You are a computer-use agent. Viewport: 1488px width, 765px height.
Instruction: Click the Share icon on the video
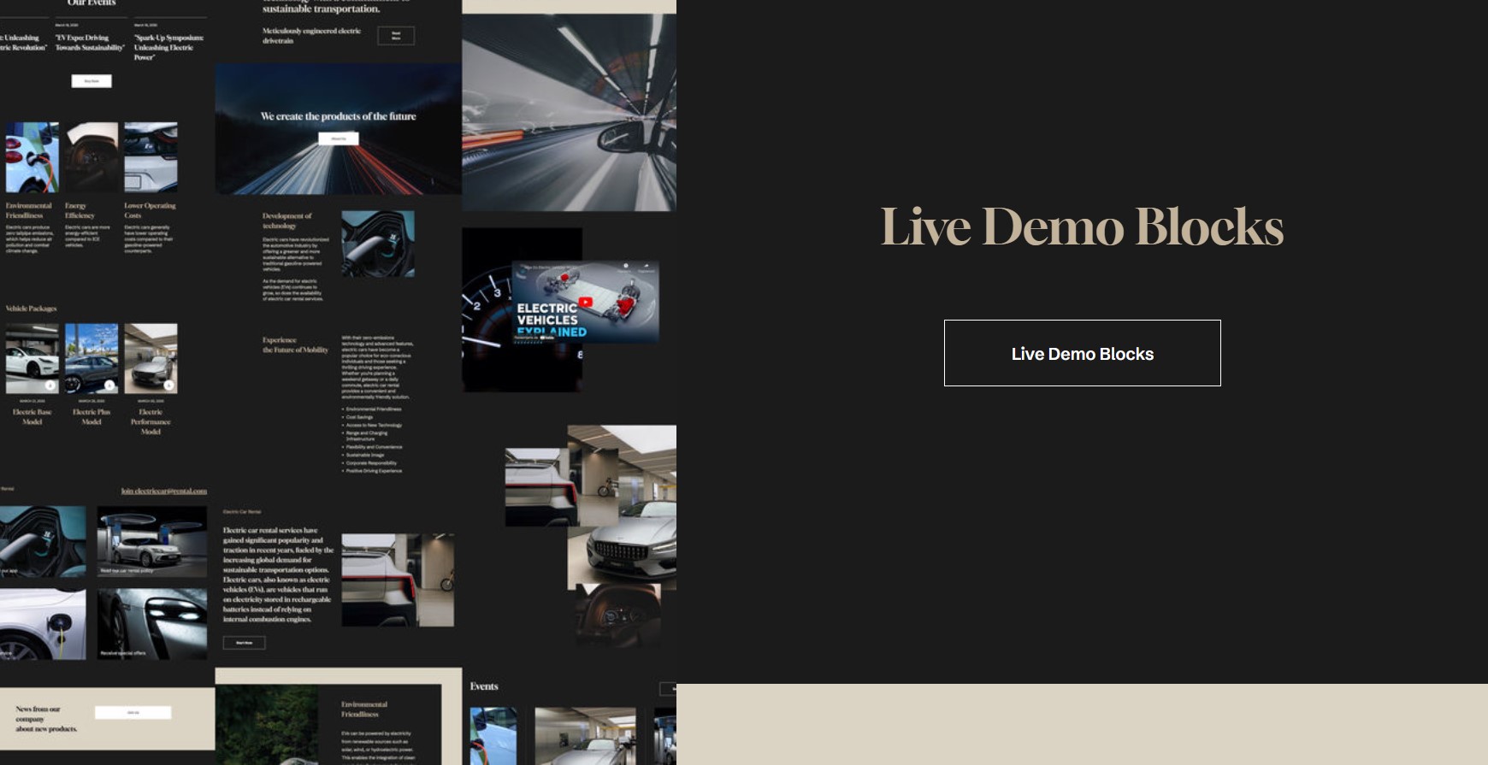(x=647, y=267)
